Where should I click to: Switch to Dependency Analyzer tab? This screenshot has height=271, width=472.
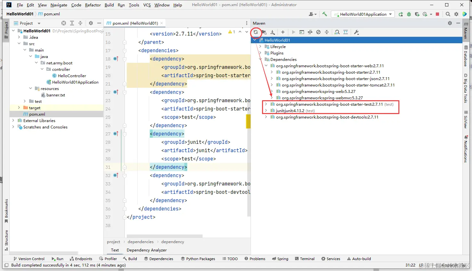[x=147, y=250]
